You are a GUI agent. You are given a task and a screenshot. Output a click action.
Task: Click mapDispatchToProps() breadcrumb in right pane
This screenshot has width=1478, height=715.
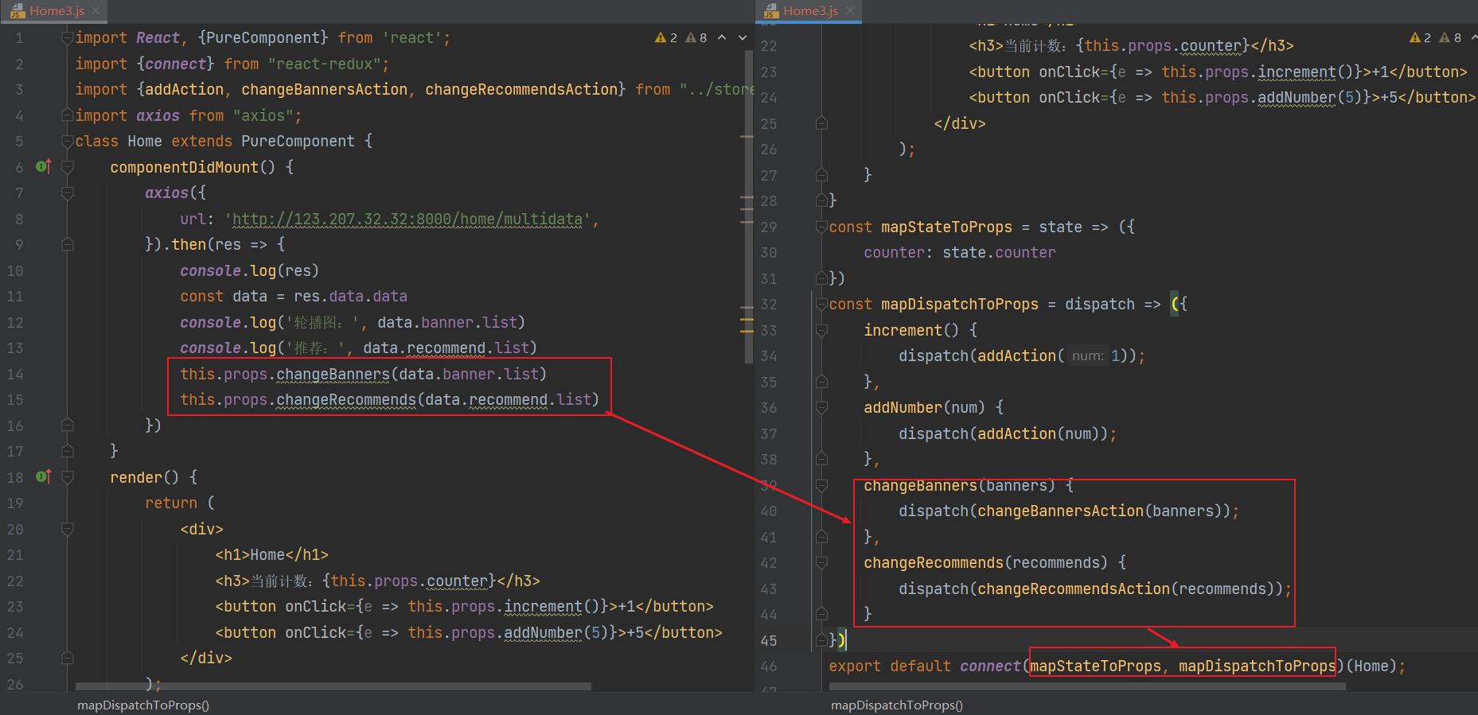[897, 705]
